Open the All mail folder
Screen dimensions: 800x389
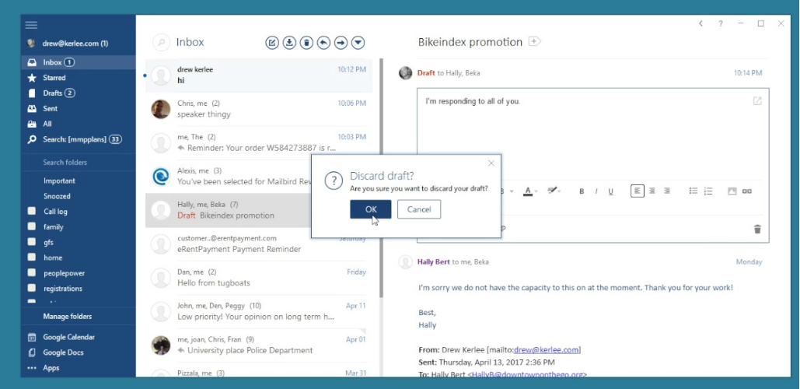[x=78, y=124]
